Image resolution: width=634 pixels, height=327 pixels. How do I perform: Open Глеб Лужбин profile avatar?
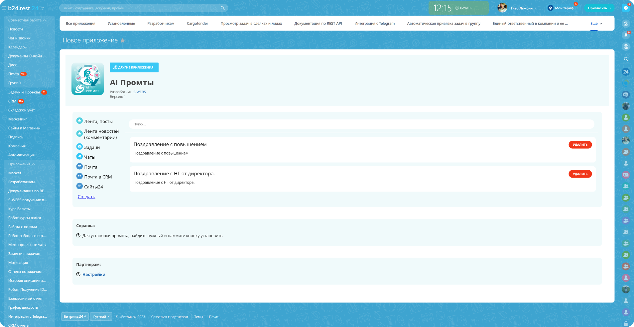(502, 8)
